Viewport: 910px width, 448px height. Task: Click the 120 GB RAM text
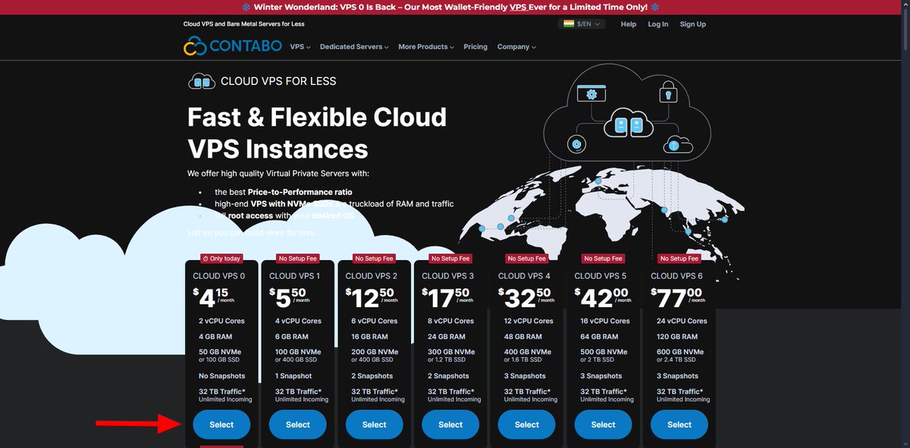(x=677, y=337)
